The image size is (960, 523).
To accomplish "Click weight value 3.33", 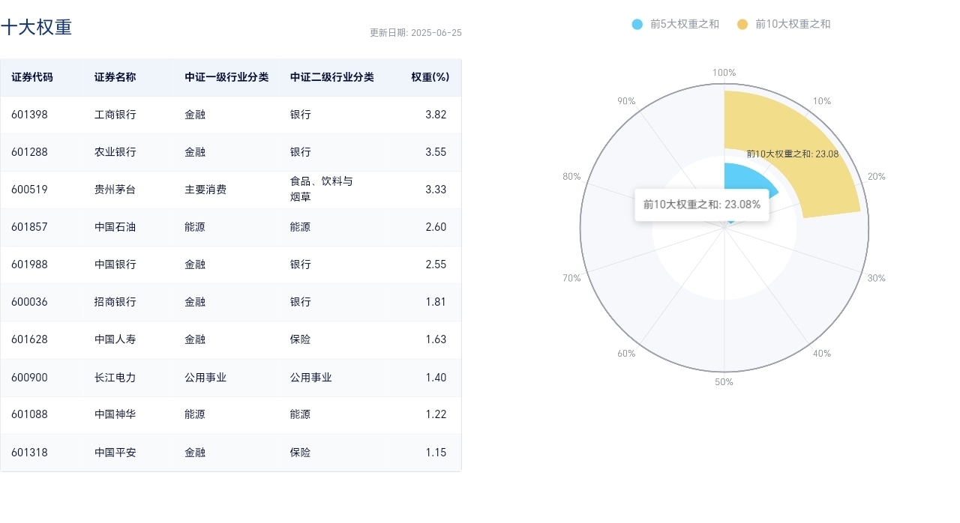I will 436,190.
